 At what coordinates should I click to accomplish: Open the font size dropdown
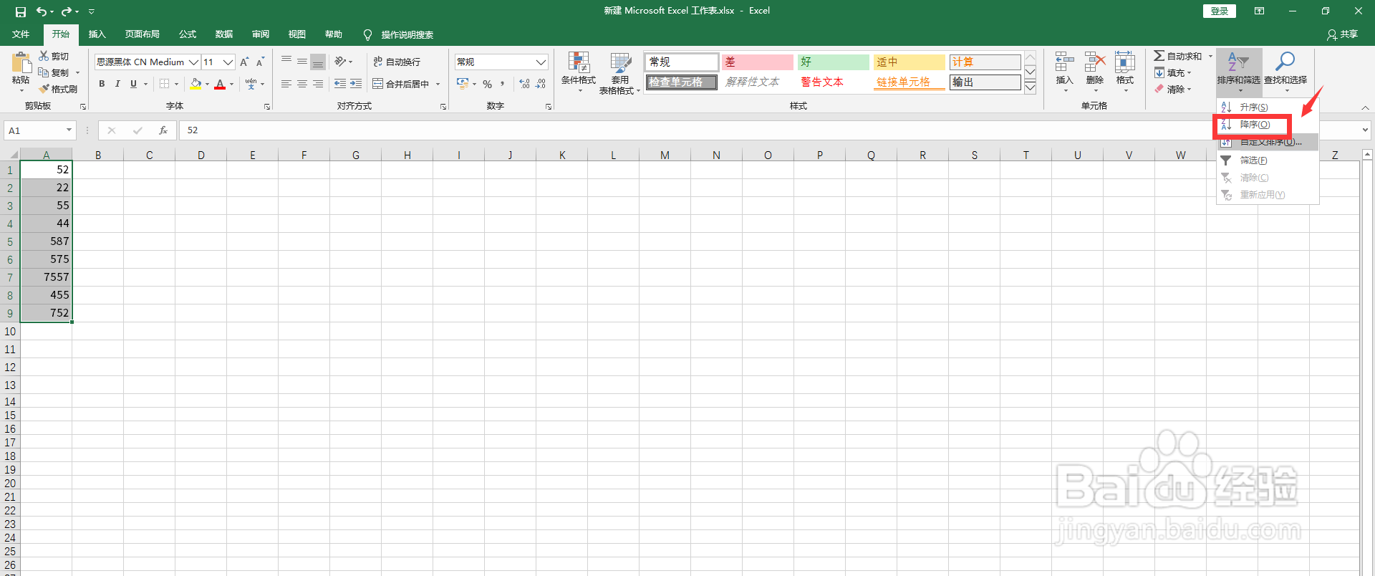(228, 62)
